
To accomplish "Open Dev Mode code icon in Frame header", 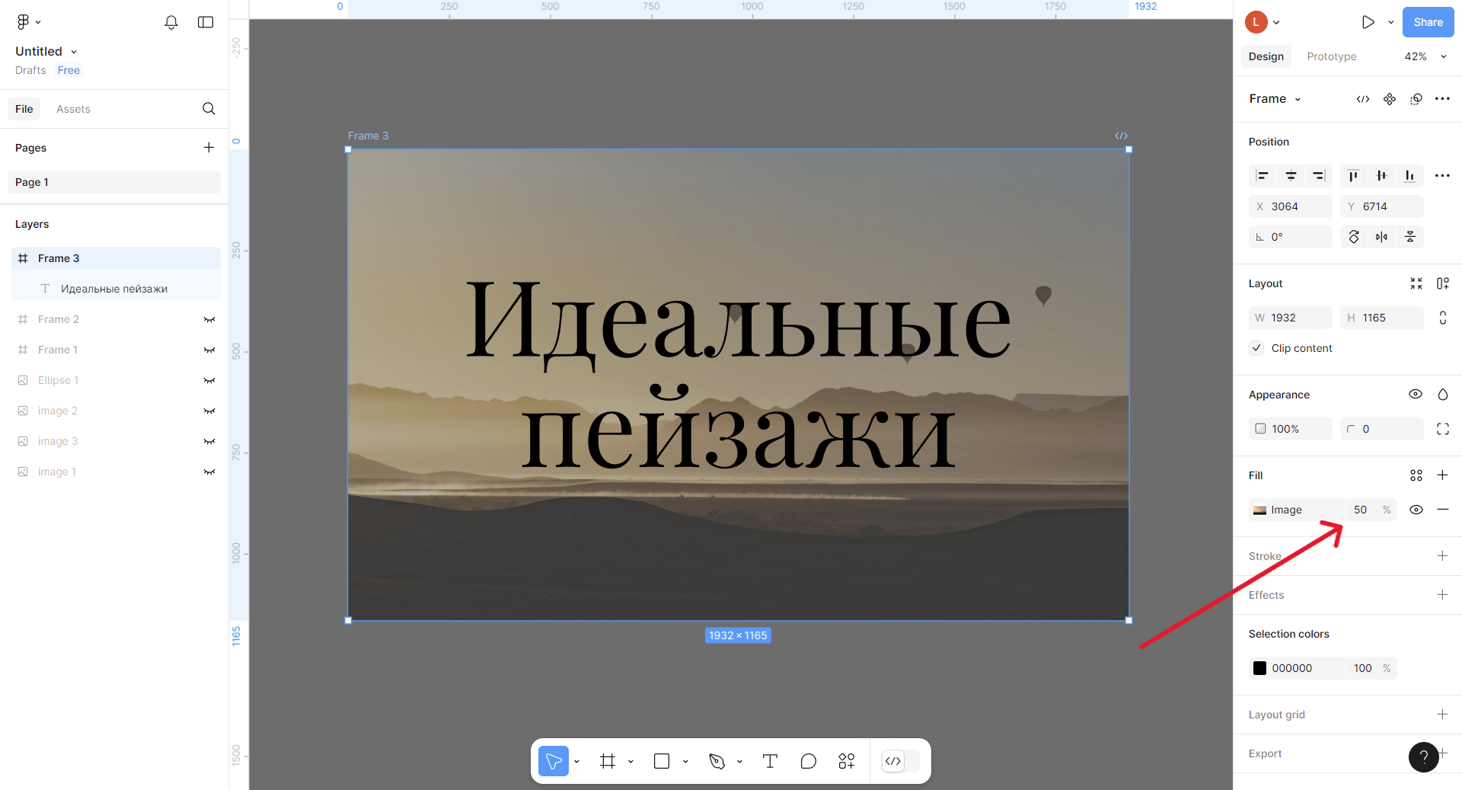I will (1363, 99).
